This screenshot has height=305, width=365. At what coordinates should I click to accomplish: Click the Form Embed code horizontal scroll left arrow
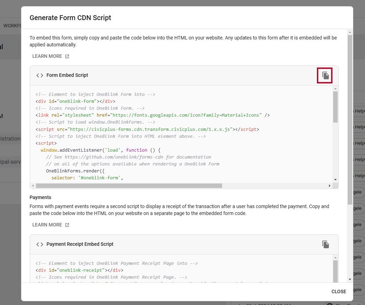click(33, 186)
